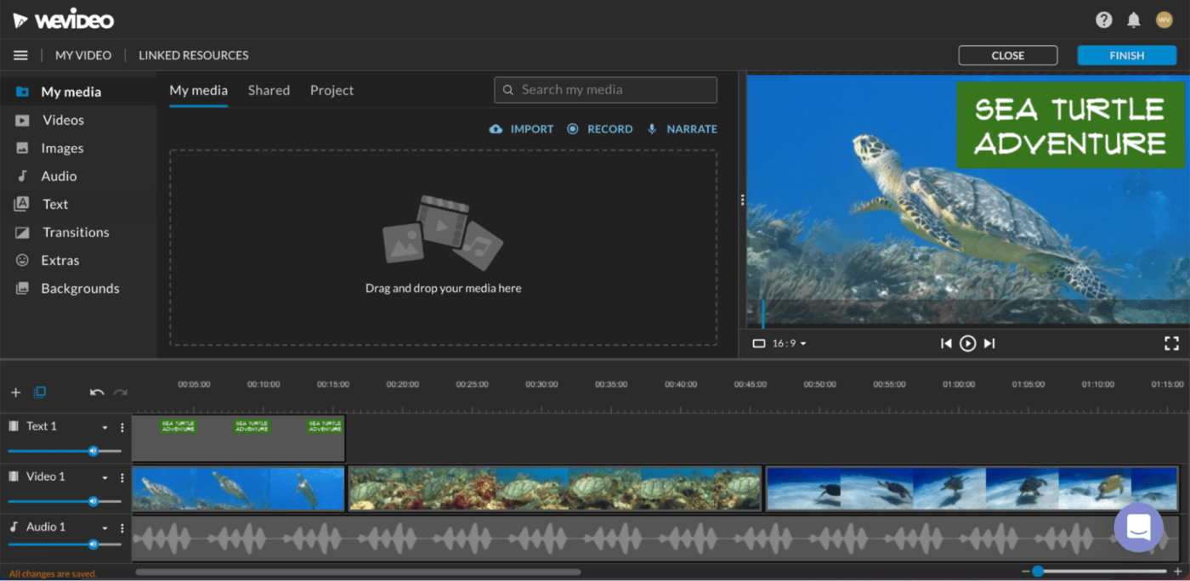The height and width of the screenshot is (581, 1190).
Task: Click the 01:00:00 timeline marker
Action: [959, 385]
